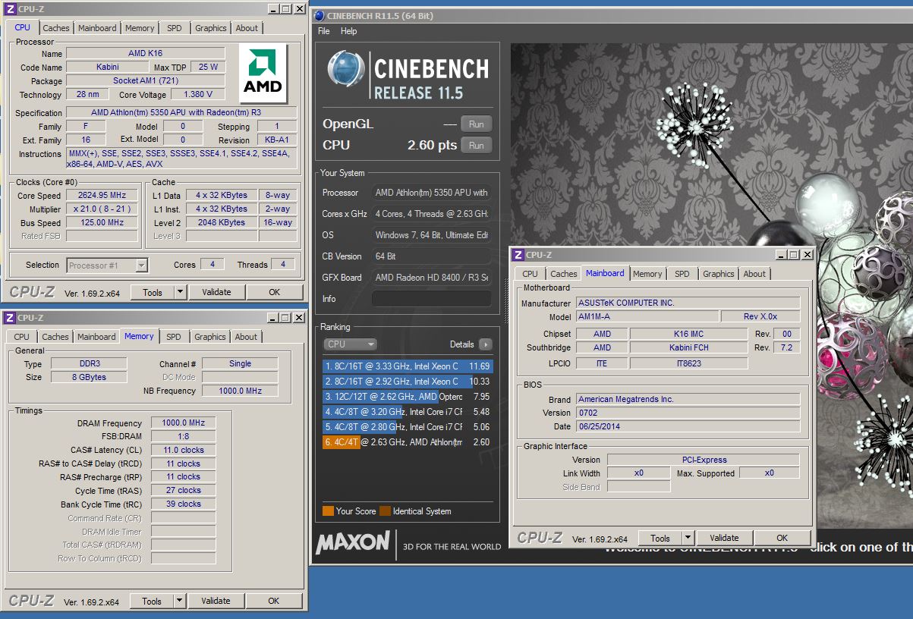Image resolution: width=913 pixels, height=619 pixels.
Task: Select Graphics tab in Mainboard window
Action: click(x=719, y=274)
